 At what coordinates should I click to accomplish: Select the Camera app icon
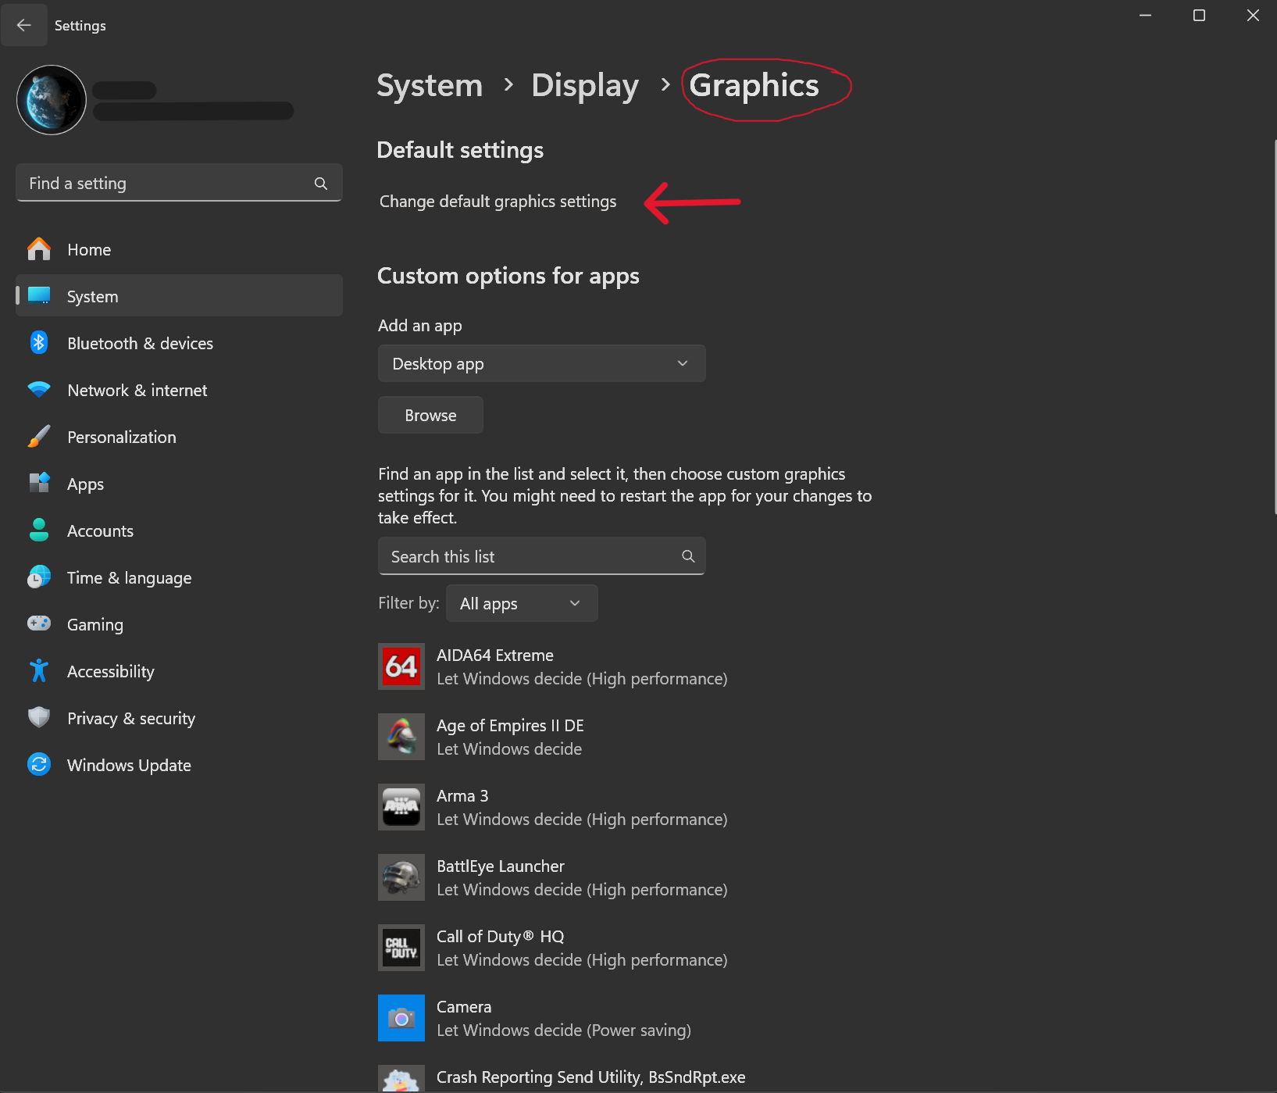pyautogui.click(x=401, y=1018)
